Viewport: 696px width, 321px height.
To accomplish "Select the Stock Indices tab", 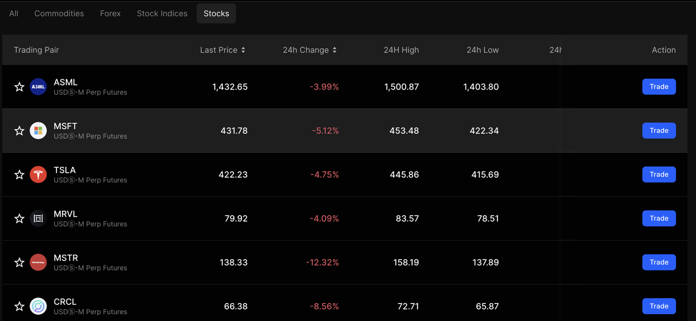I will [x=162, y=14].
